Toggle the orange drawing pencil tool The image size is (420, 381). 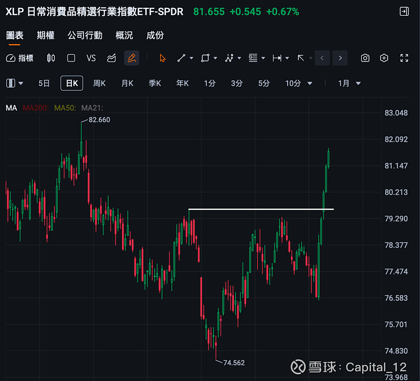pyautogui.click(x=132, y=58)
